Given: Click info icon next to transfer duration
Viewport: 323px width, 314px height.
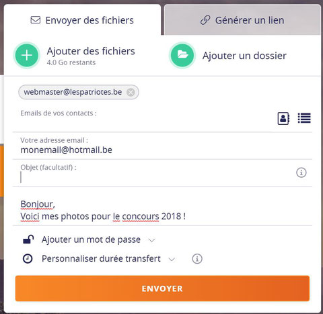Looking at the screenshot, I should pyautogui.click(x=197, y=259).
